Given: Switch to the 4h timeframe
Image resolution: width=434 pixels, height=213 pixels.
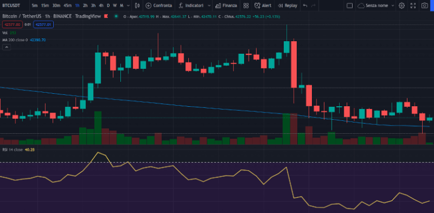Looking at the screenshot, I should [x=101, y=6].
